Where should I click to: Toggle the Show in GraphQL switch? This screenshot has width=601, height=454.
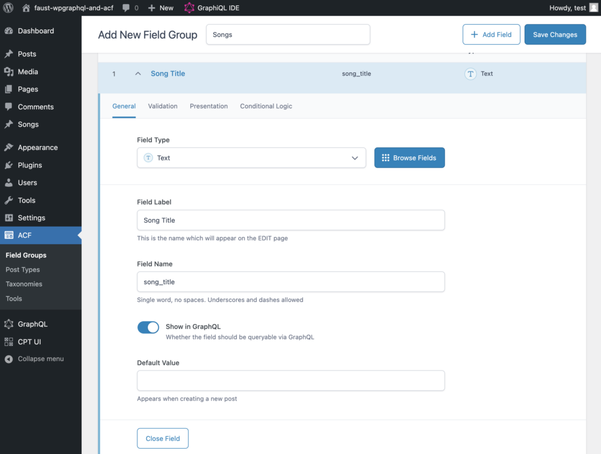pyautogui.click(x=148, y=328)
